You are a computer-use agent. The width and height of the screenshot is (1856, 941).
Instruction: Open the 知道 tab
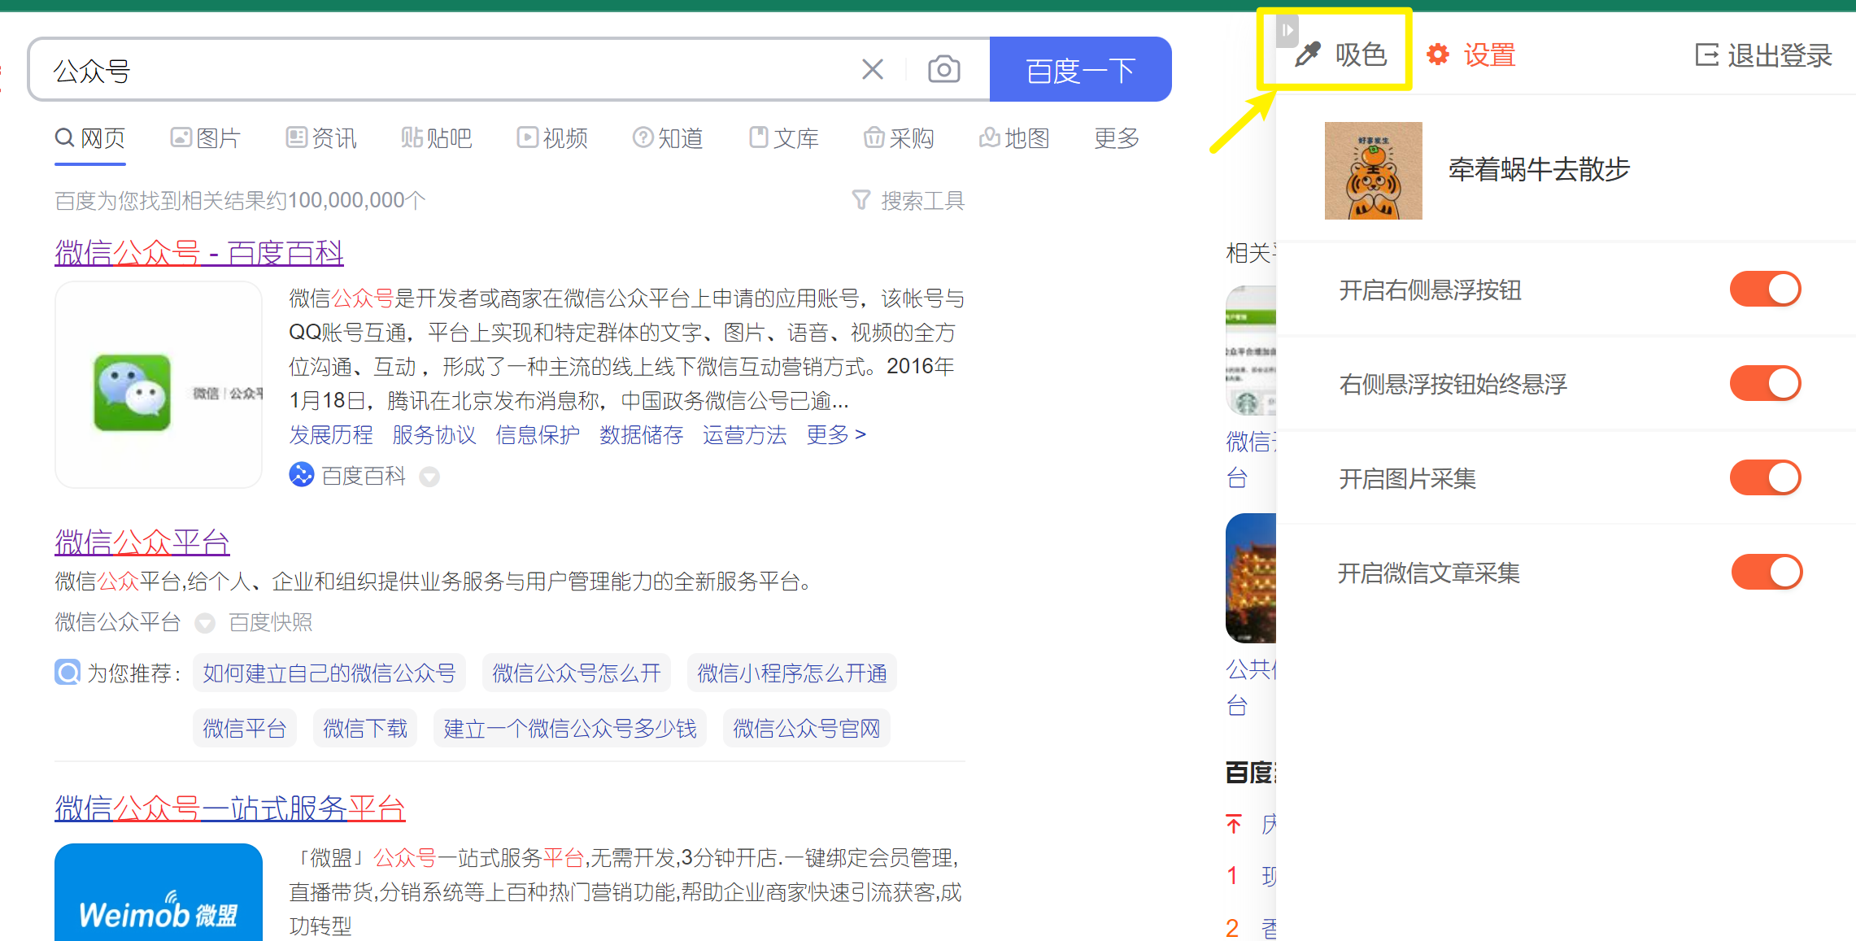(x=668, y=138)
